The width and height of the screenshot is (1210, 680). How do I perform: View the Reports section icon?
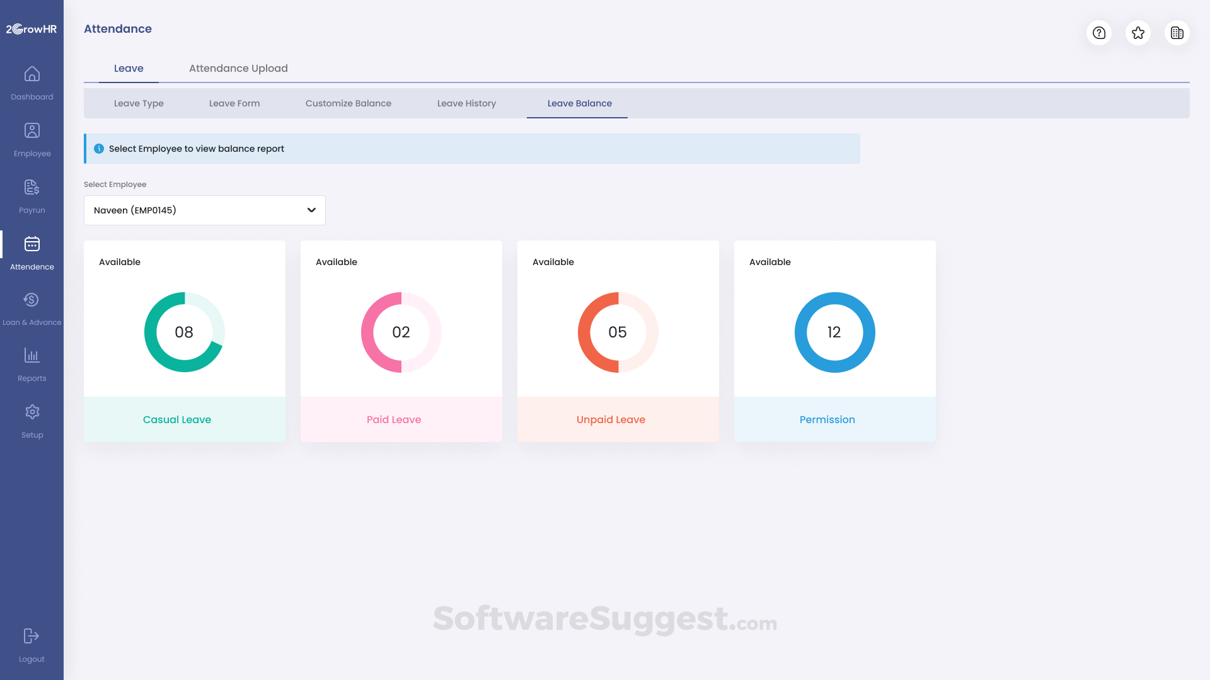(32, 355)
